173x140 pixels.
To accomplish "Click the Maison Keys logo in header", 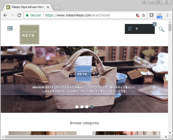I will (29, 34).
